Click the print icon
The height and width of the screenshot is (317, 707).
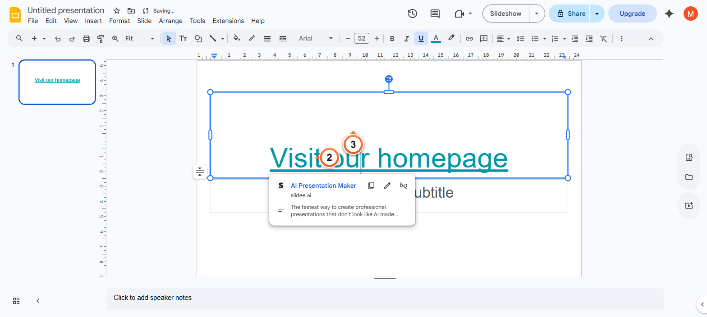pyautogui.click(x=87, y=39)
